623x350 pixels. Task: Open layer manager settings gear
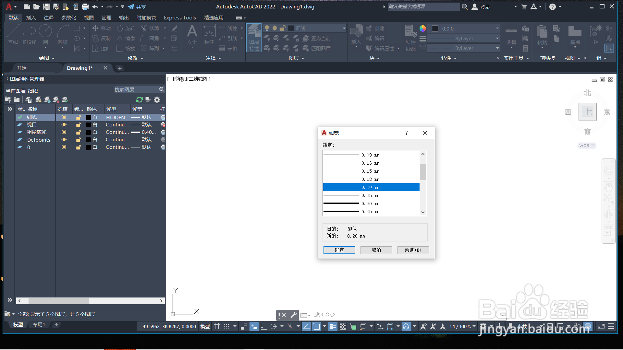tap(157, 99)
